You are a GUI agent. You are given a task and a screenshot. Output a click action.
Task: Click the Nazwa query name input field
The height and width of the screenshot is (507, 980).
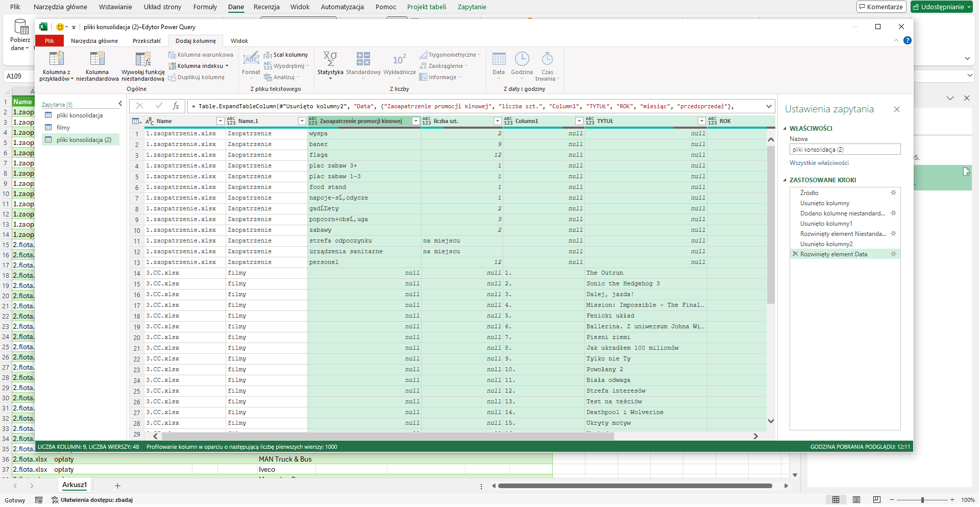tap(845, 149)
